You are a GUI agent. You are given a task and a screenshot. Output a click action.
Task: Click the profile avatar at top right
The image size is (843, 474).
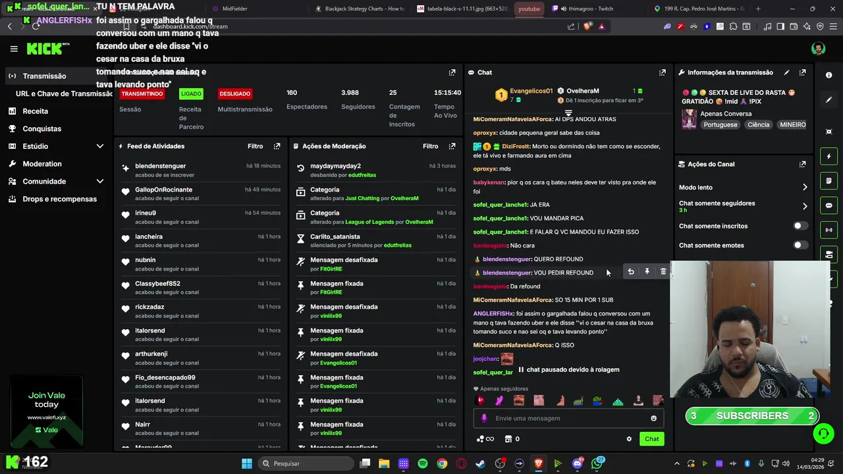pos(818,49)
